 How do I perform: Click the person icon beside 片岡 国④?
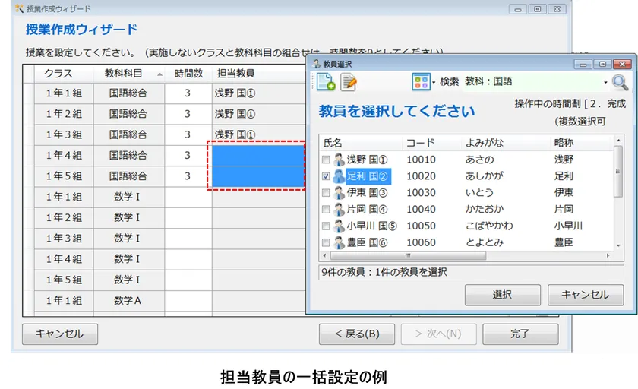coord(339,210)
